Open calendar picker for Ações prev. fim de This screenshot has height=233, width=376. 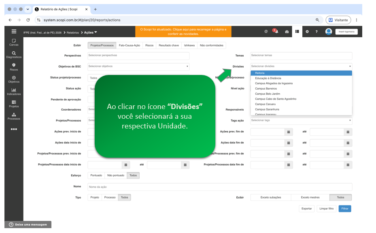tap(289, 132)
